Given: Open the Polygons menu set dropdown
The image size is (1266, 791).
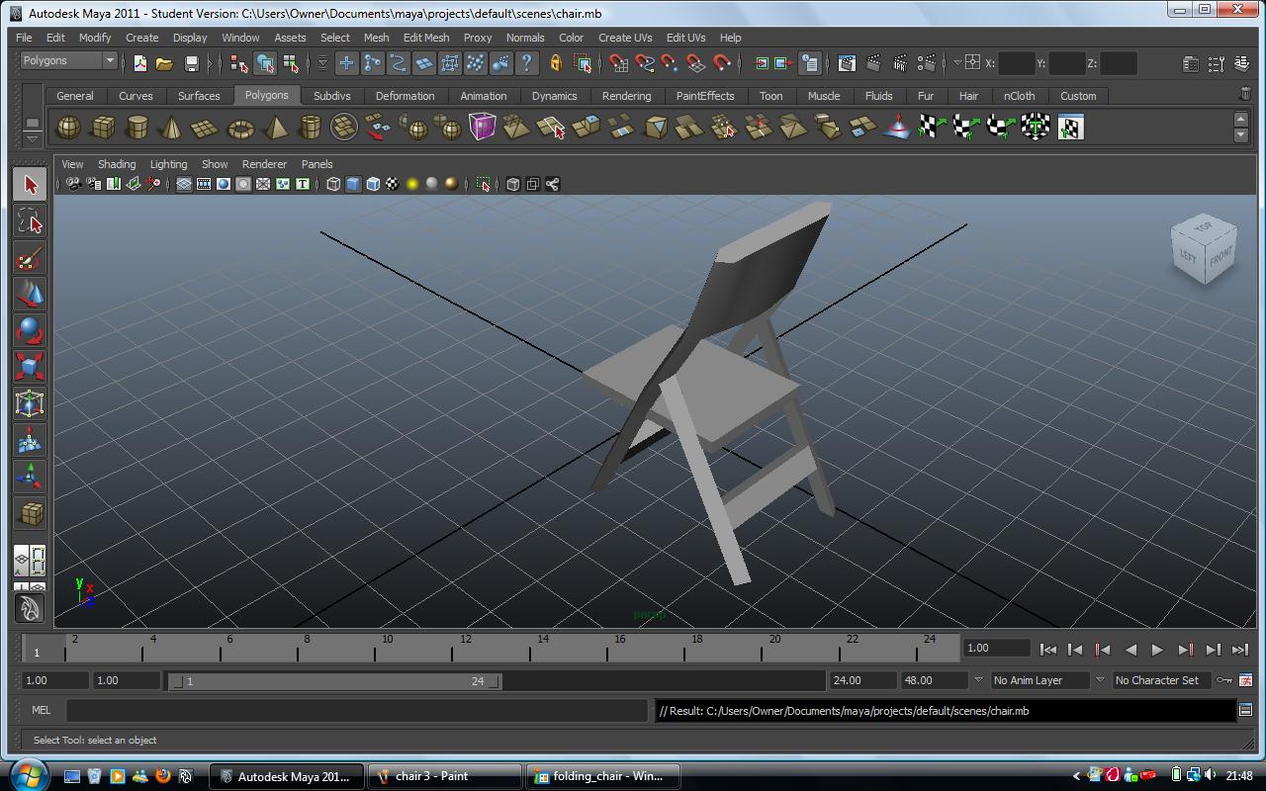Looking at the screenshot, I should pyautogui.click(x=69, y=60).
